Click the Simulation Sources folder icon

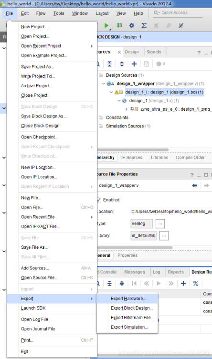click(101, 126)
